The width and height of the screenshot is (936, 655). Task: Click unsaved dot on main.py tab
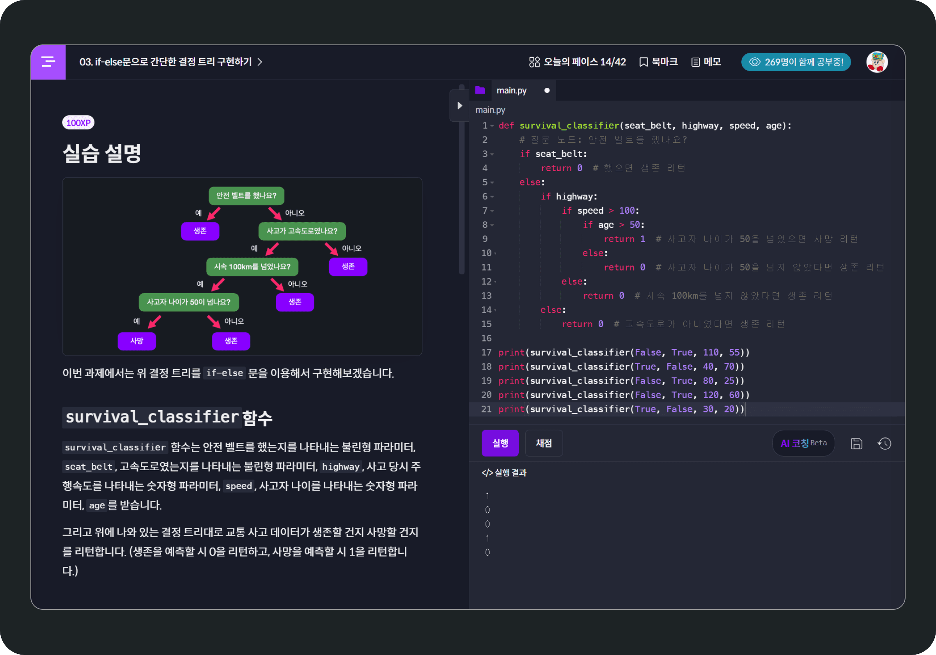tap(547, 90)
